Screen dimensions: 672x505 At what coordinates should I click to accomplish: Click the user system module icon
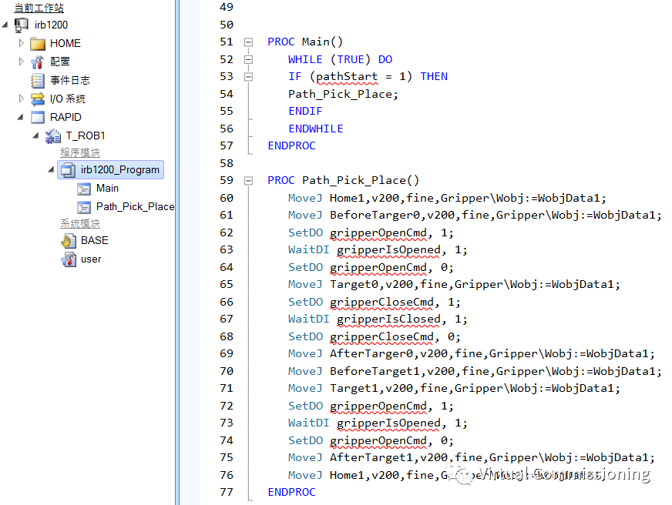pyautogui.click(x=68, y=259)
